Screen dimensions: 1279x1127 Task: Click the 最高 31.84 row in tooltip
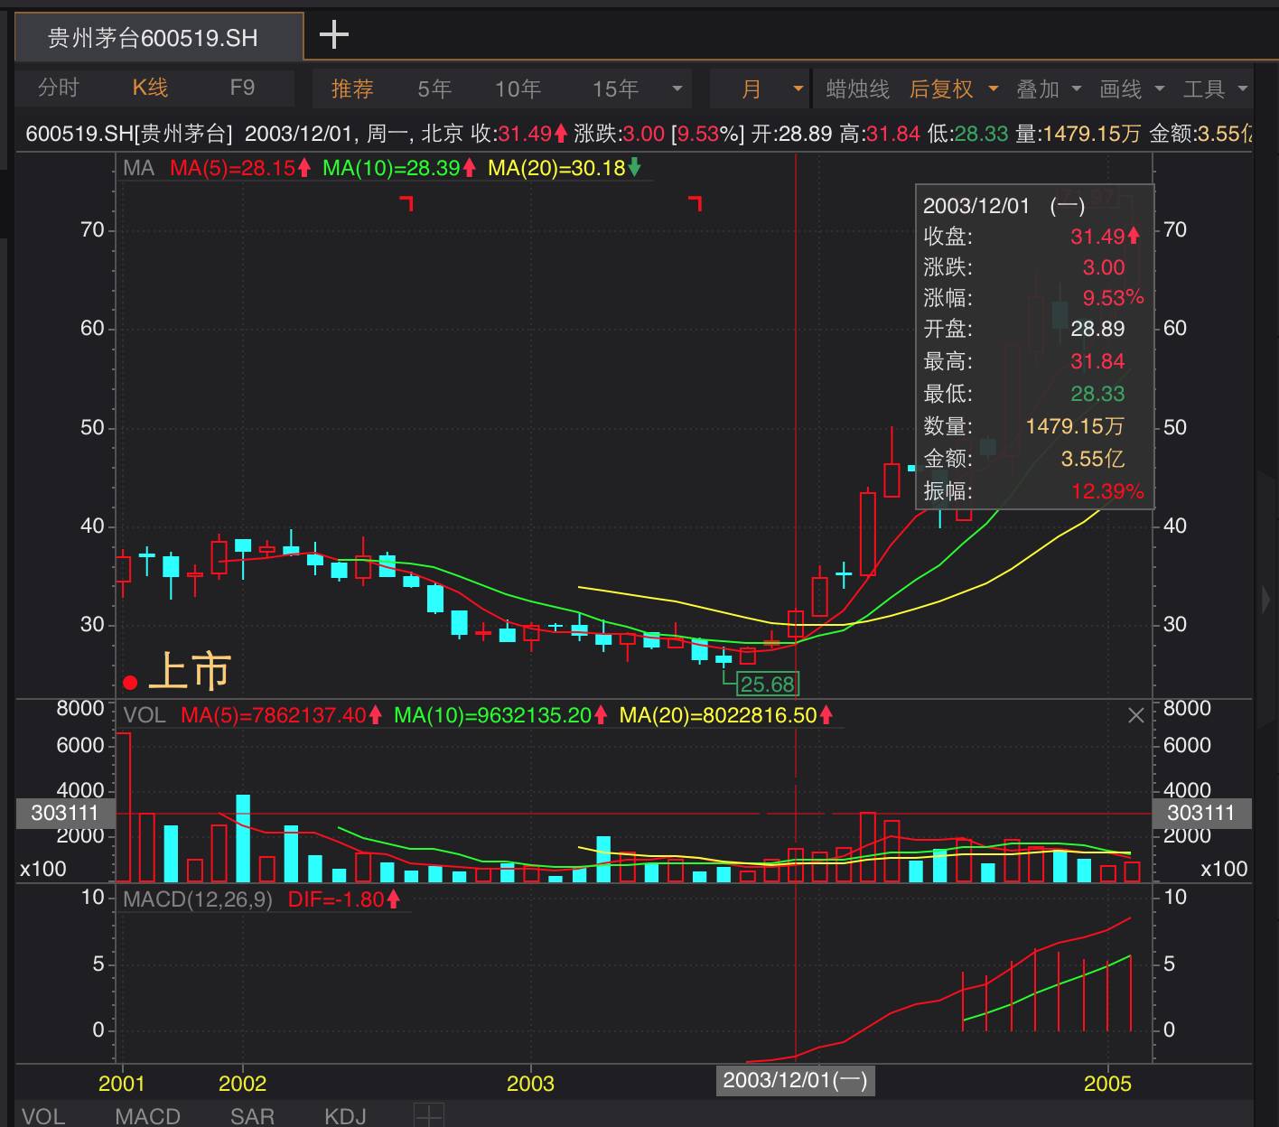point(1034,361)
